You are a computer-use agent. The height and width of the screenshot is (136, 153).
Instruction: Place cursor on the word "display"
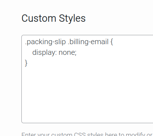click(x=44, y=53)
